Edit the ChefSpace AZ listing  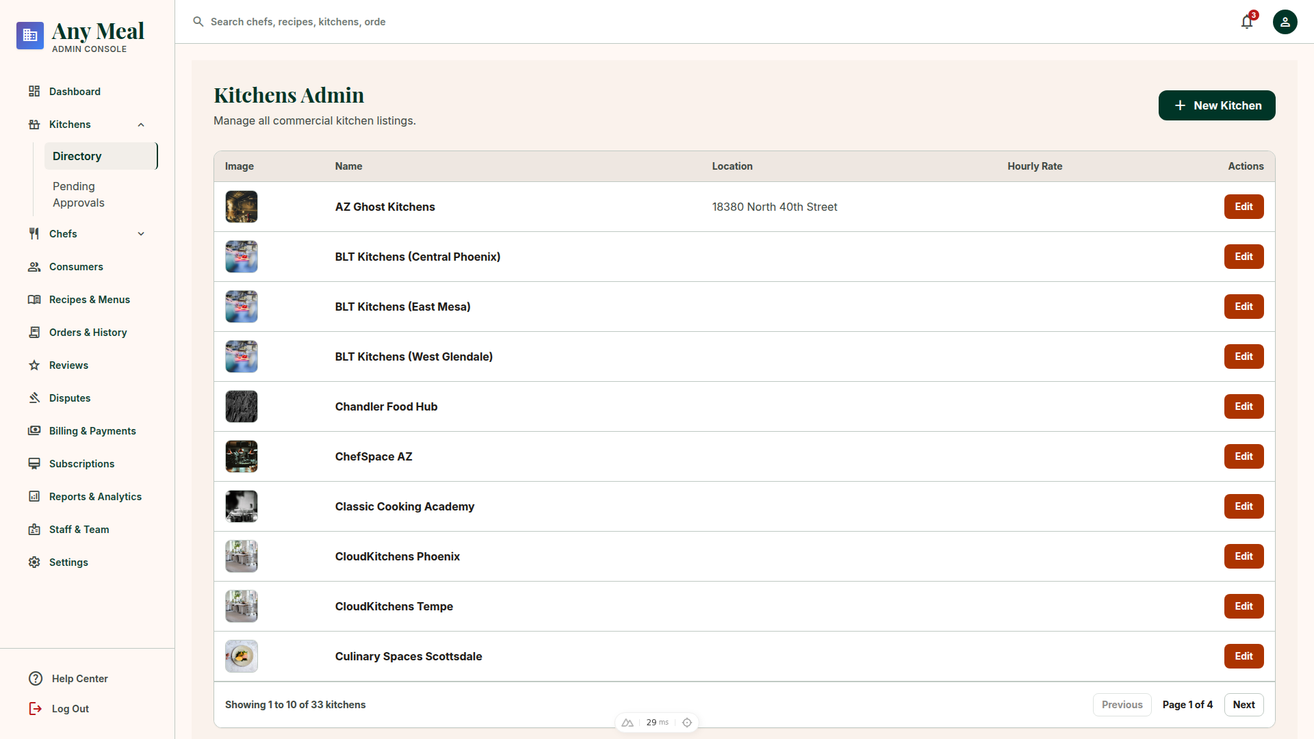point(1244,456)
